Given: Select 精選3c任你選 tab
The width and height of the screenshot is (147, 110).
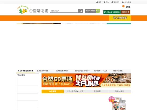Looking at the screenshot, I should 118,71.
